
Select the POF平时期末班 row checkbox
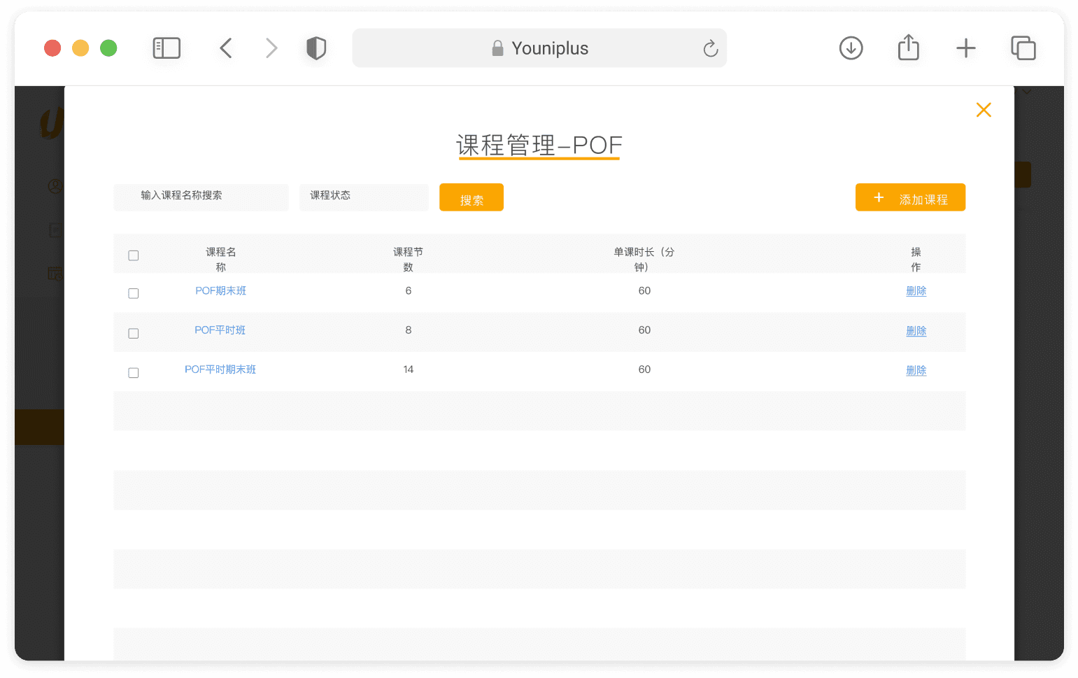134,372
